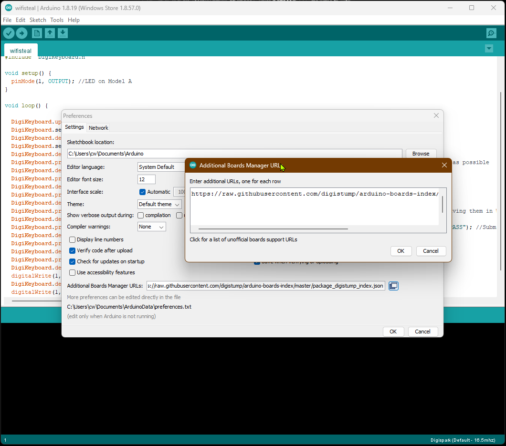Click the Save sketch down-arrow icon

63,33
